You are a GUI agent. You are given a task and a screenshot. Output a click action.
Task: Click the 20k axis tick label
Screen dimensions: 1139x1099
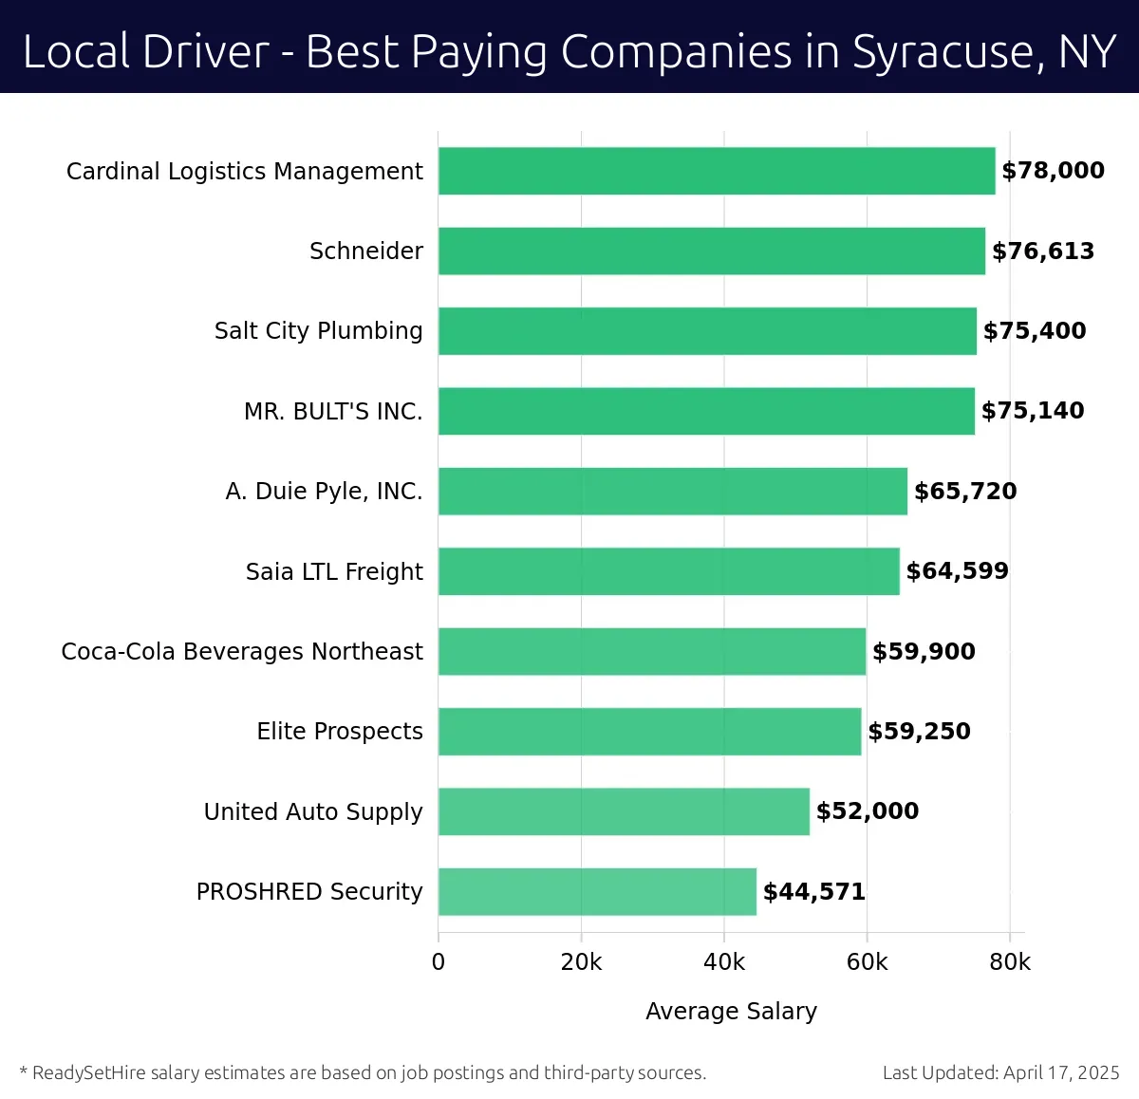coord(581,962)
